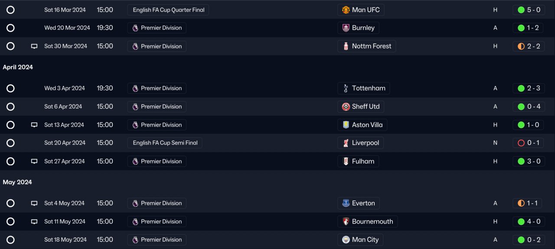Viewport: 555px width, 249px height.
Task: Click the Tottenham cockerel crest icon
Action: tap(346, 88)
